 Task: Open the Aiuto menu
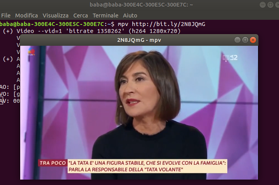tap(130, 16)
